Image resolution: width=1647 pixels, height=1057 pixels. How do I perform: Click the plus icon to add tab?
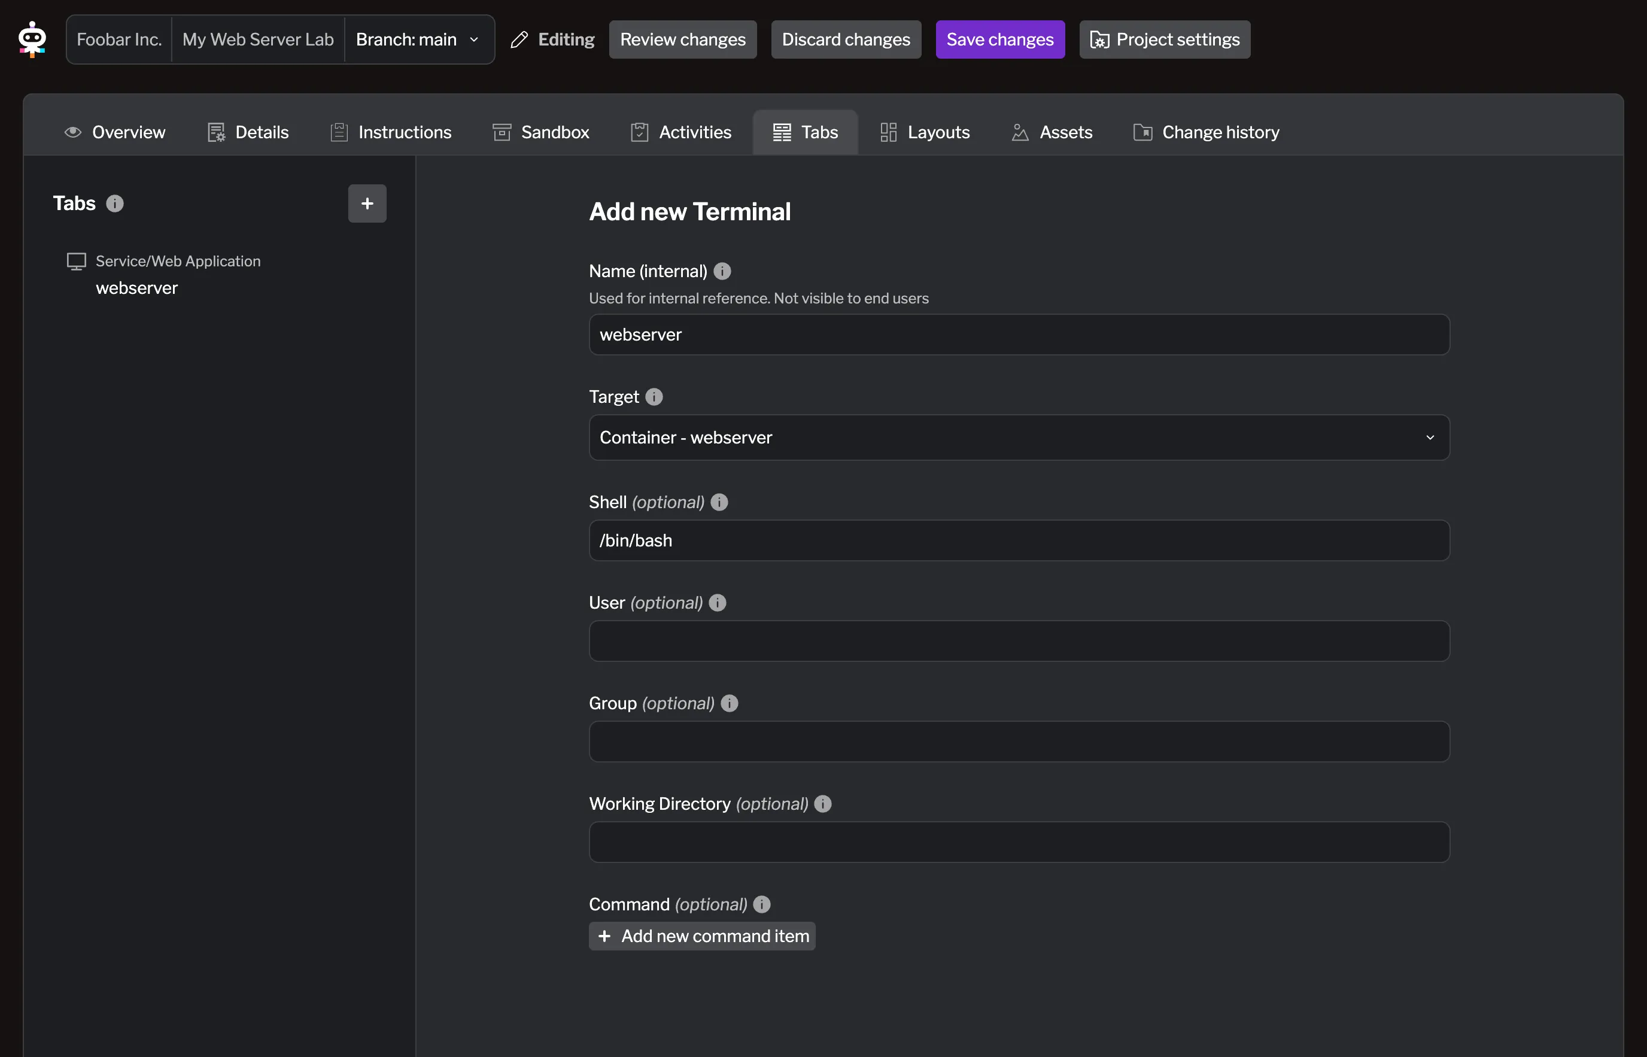[x=367, y=203]
